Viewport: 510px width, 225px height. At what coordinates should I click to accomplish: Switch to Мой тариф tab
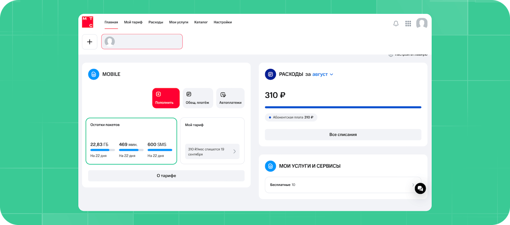133,22
